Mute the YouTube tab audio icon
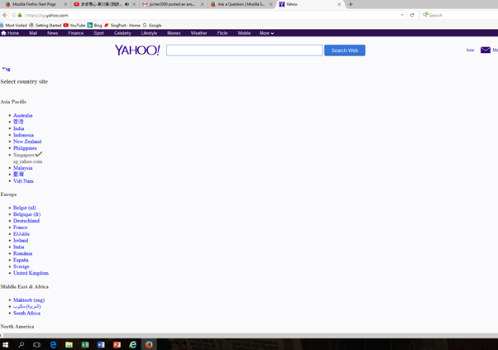Image resolution: width=498 pixels, height=350 pixels. point(127,4)
